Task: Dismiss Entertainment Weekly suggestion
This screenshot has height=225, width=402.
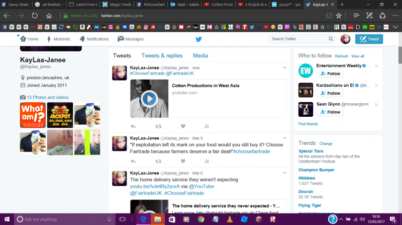Action: pyautogui.click(x=376, y=66)
